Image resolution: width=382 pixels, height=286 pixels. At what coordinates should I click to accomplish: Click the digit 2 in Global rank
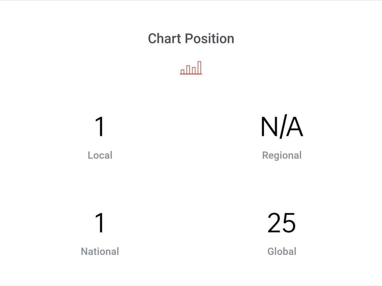pos(274,223)
